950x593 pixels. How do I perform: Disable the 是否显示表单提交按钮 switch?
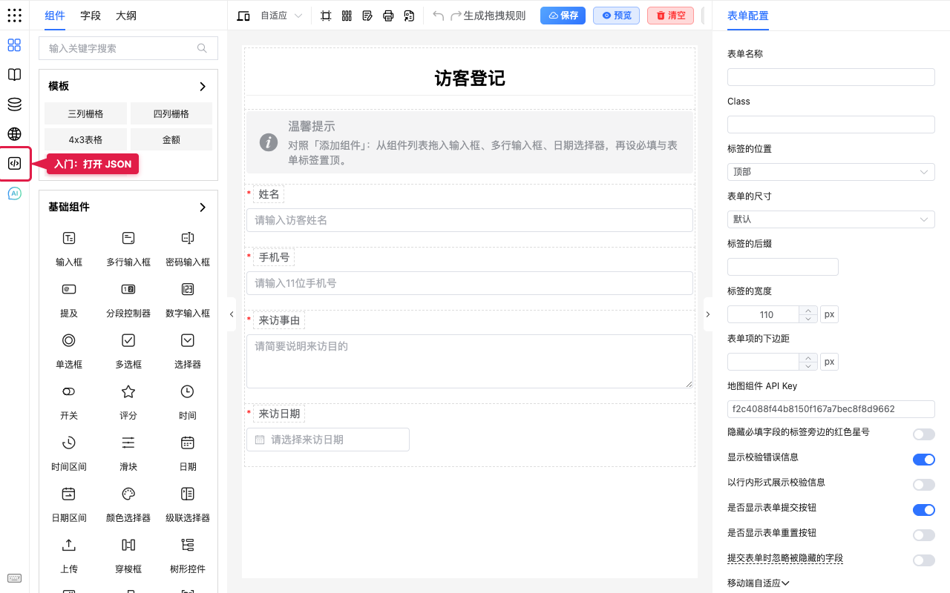(x=924, y=510)
